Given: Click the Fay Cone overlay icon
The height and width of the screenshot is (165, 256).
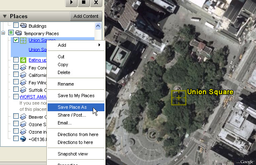Looking at the screenshot, I should (23, 67).
